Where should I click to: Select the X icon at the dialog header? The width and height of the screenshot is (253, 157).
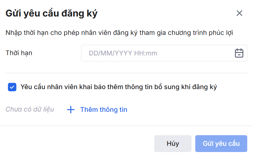click(239, 13)
